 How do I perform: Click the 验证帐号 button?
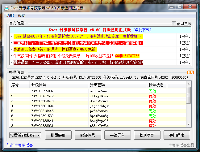click(x=88, y=135)
